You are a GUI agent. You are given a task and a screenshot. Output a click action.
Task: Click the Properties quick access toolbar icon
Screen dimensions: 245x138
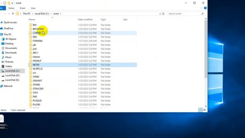[5, 3]
